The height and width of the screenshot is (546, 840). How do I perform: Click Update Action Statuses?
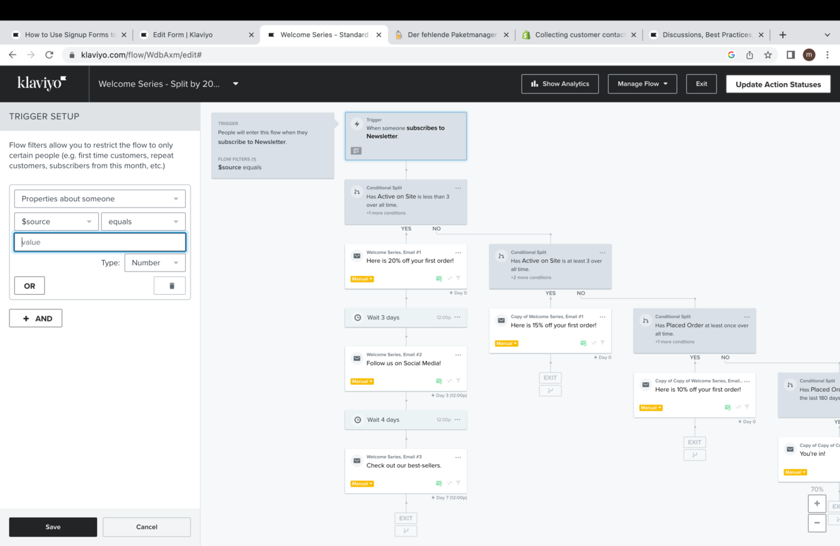pyautogui.click(x=778, y=84)
